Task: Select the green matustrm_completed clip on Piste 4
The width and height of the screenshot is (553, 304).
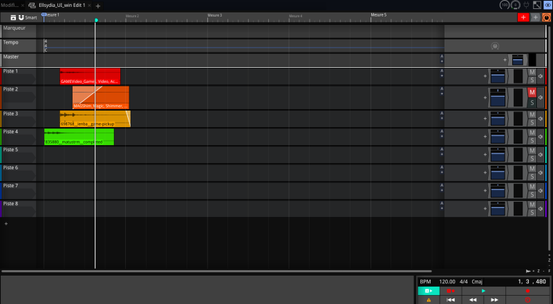Action: coord(79,137)
